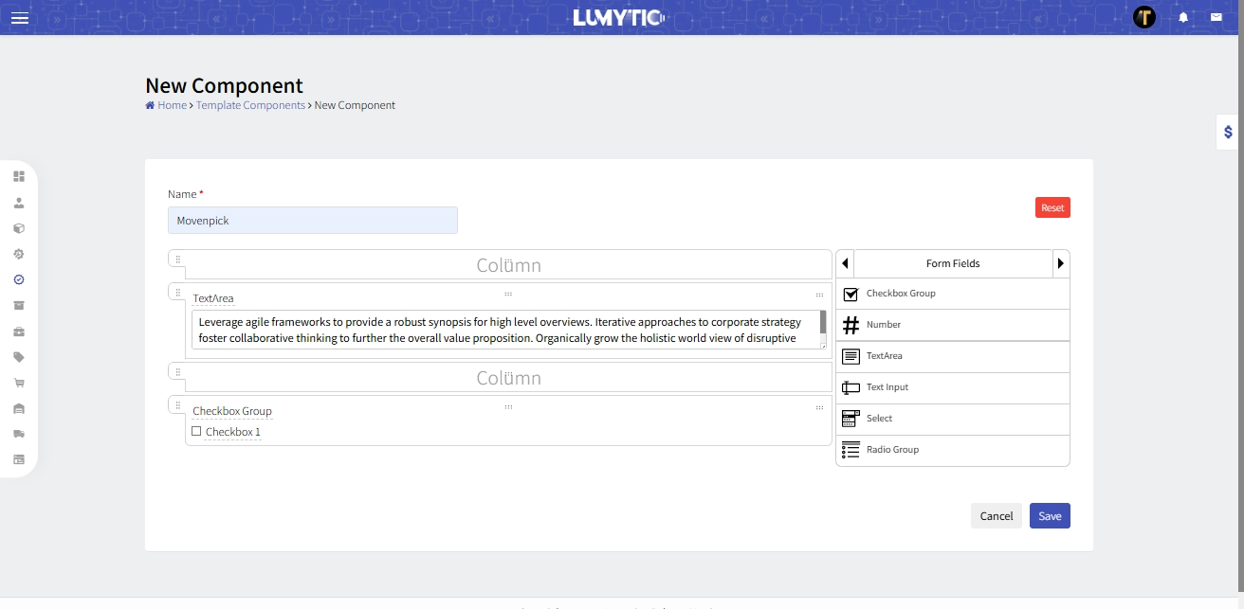
Task: Click the blue Save button
Action: (x=1050, y=515)
